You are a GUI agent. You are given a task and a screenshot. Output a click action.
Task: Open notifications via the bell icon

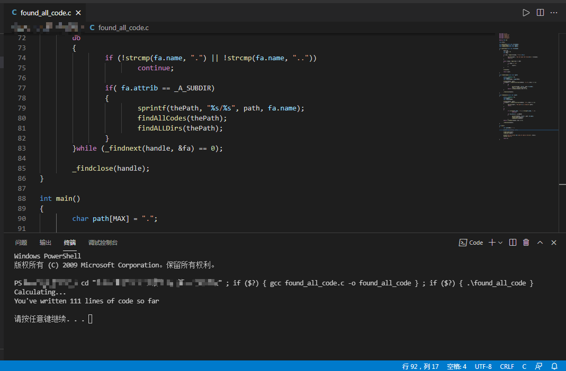[x=554, y=366]
